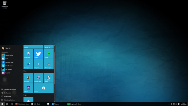188x106 pixels.
Task: Switch to Spotify Symphony X taskbar window
Action: pyautogui.click(x=74, y=104)
